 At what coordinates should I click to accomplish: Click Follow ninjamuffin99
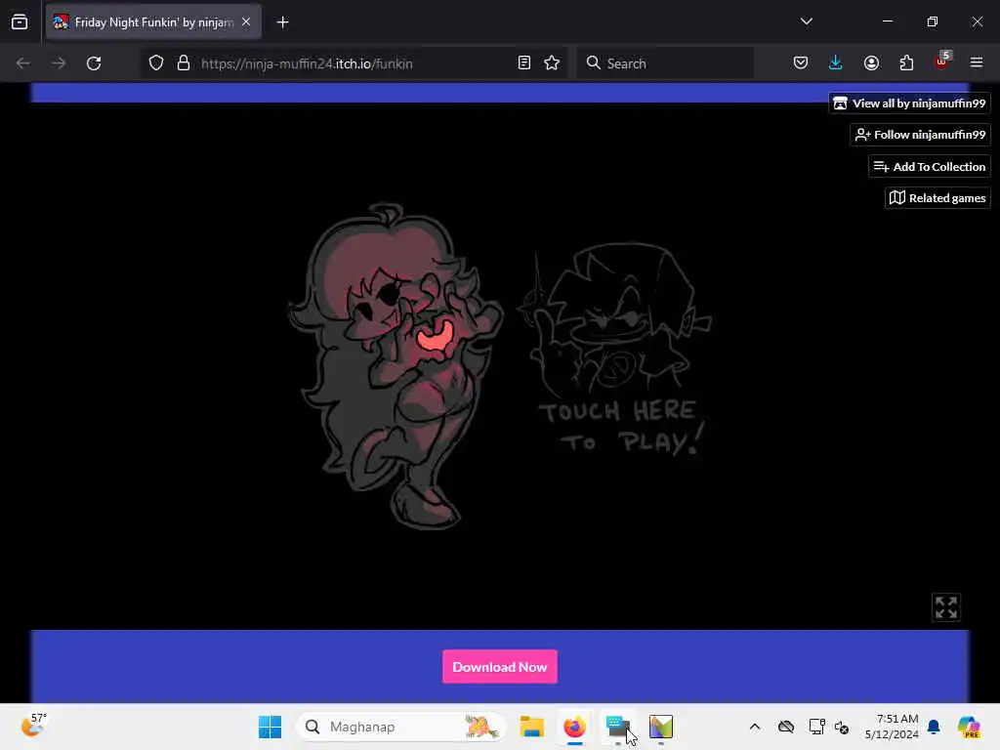(x=920, y=135)
